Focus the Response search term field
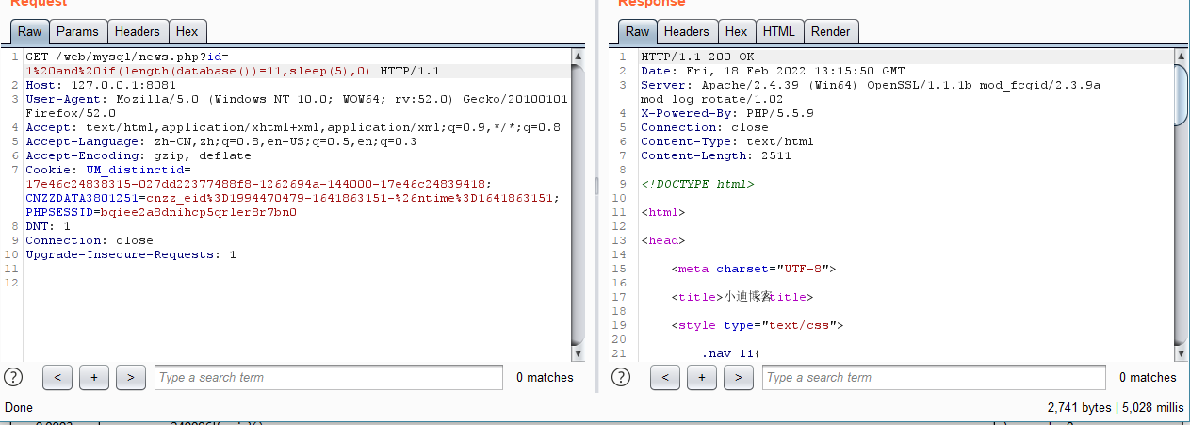The width and height of the screenshot is (1190, 425). 936,377
